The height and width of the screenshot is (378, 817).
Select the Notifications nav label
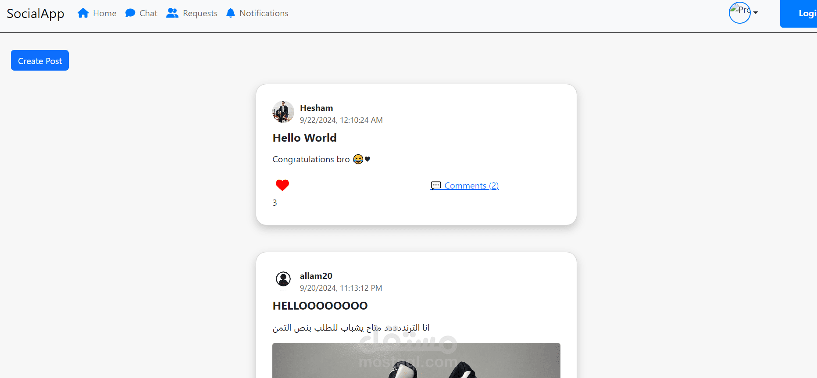pos(264,13)
